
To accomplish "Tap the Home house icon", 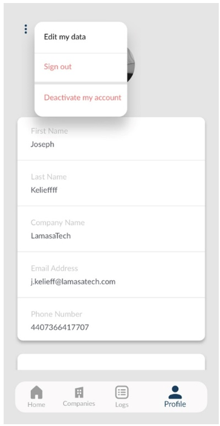I will point(37,393).
